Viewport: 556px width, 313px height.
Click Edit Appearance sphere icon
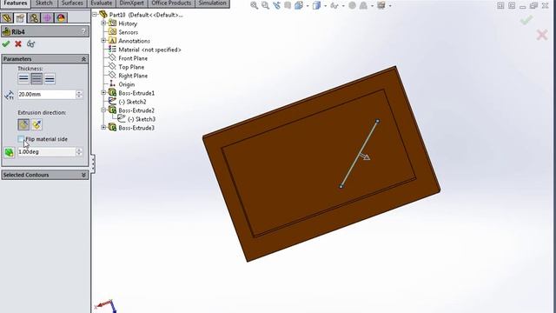coord(352,5)
